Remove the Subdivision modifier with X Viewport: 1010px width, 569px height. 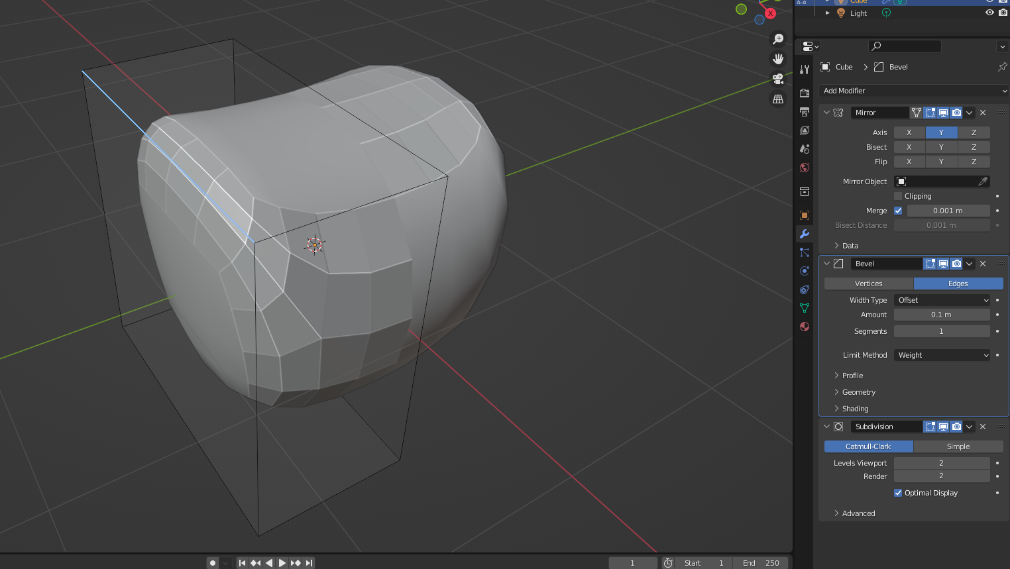click(983, 427)
